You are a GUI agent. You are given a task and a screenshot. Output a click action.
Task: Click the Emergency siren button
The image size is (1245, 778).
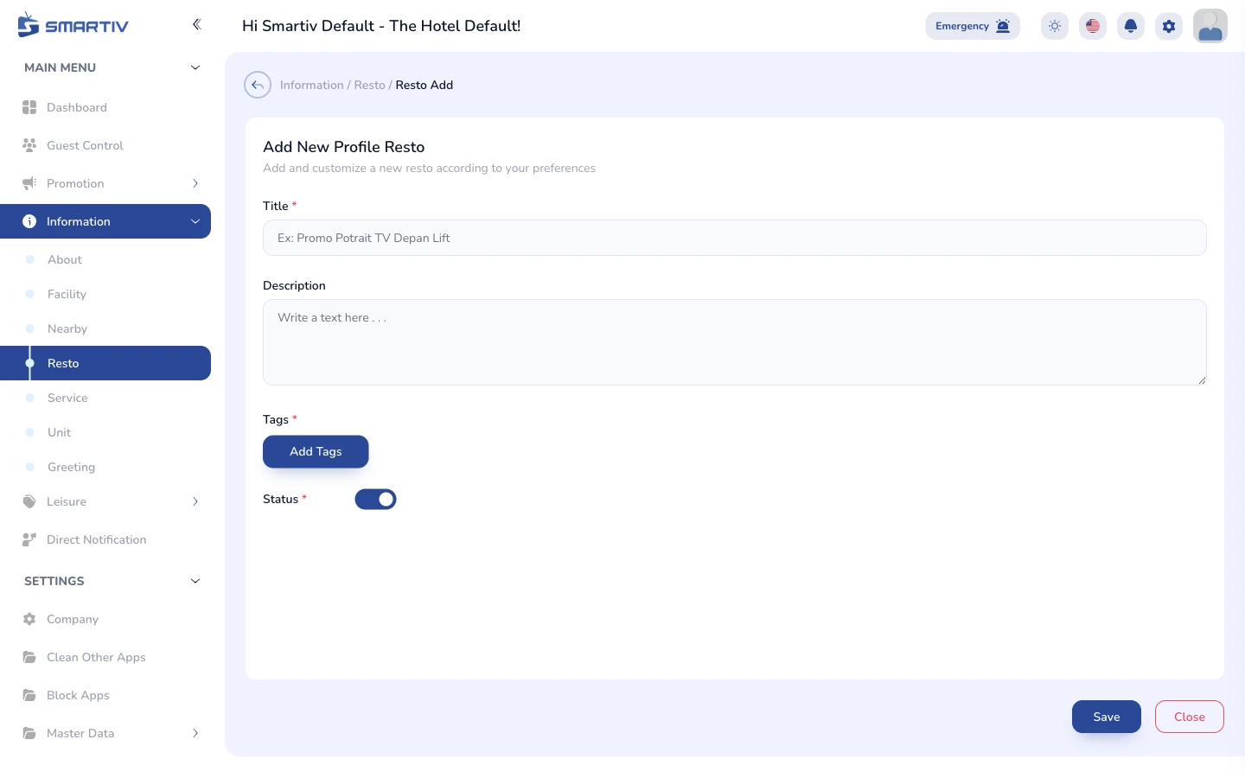[973, 26]
